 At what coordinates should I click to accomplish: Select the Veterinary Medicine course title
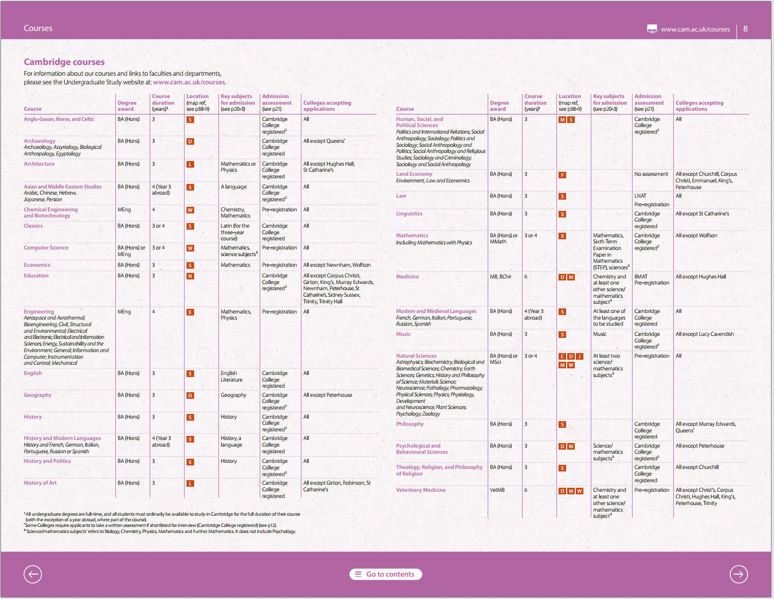[x=420, y=490]
